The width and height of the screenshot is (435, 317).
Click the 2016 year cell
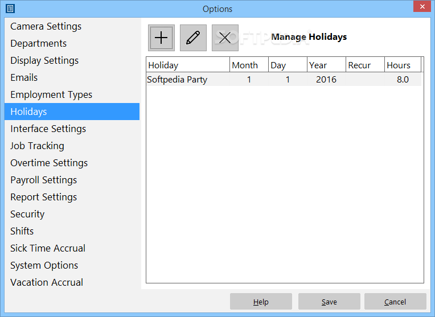(x=326, y=80)
